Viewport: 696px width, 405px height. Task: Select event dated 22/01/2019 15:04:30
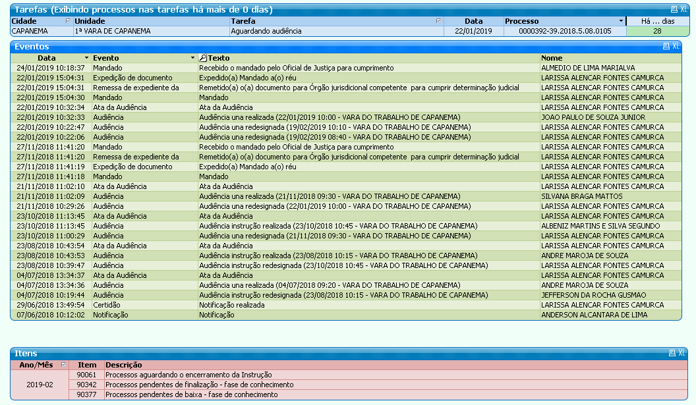(x=51, y=97)
